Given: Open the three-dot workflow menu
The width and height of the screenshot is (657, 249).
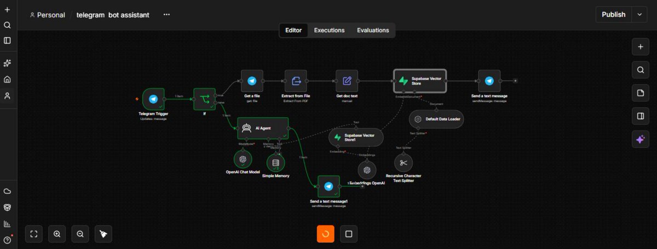Looking at the screenshot, I should [x=166, y=15].
